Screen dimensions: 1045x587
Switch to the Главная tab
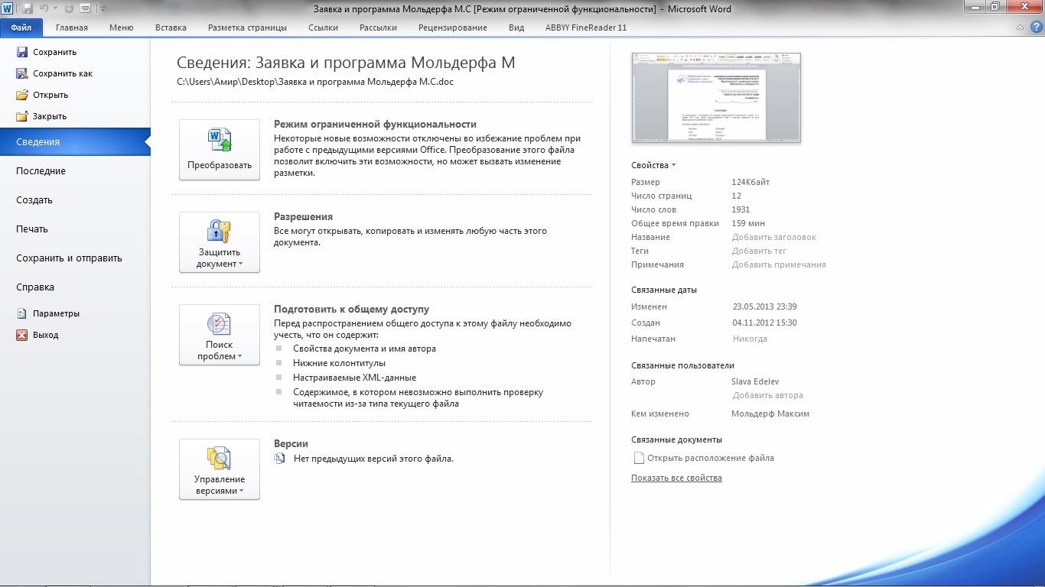(x=72, y=28)
